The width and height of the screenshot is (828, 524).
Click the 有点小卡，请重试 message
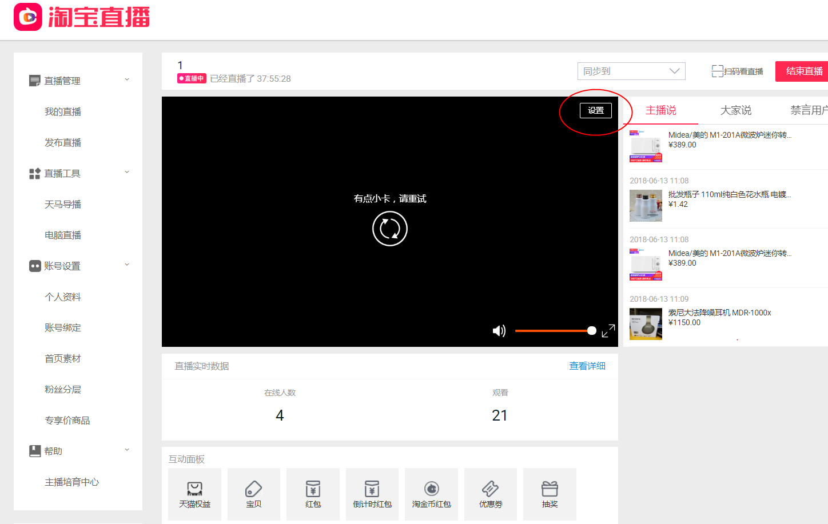pos(390,198)
